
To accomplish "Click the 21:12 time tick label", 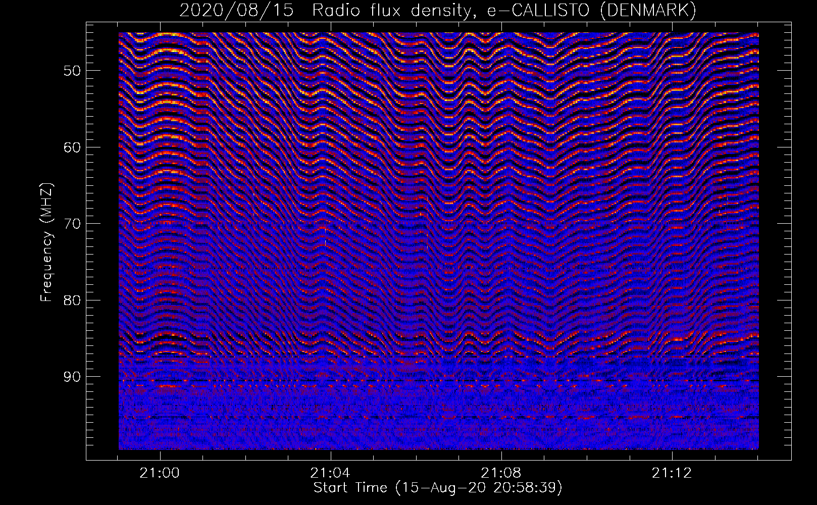I will pos(672,473).
